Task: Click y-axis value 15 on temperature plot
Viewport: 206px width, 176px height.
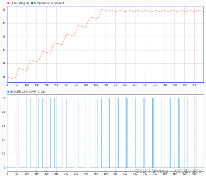Action: (x=4, y=77)
